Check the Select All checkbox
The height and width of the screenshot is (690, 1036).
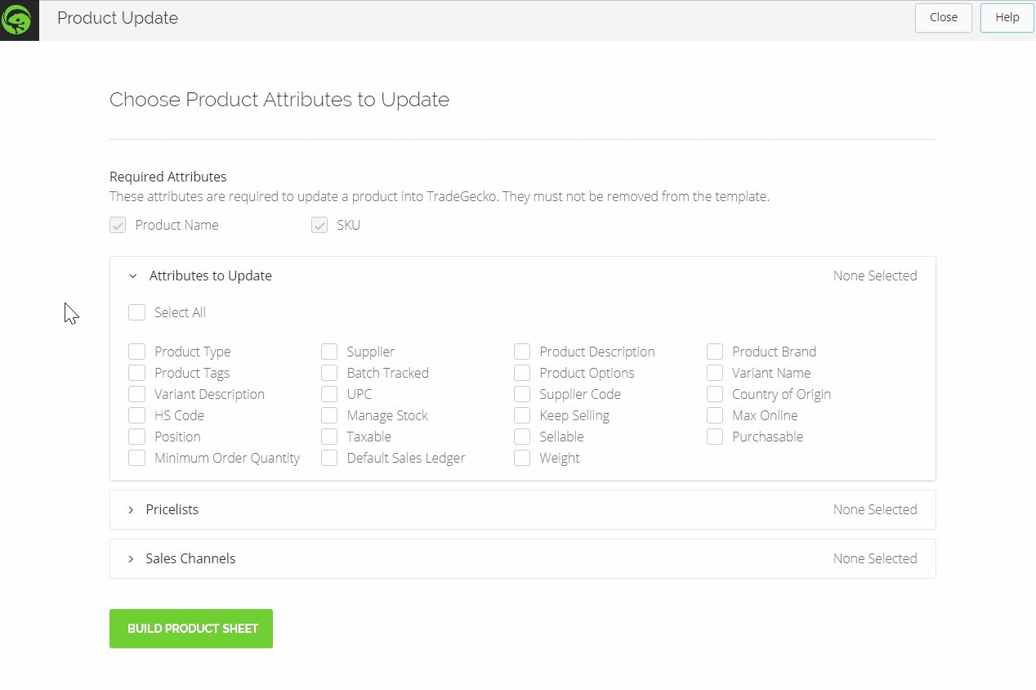click(137, 312)
